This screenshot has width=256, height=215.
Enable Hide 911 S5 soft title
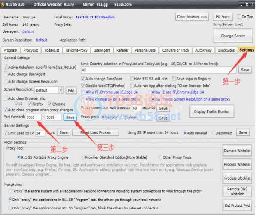132,79
